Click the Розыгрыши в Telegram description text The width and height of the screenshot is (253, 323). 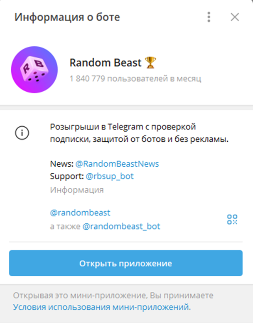coord(139,133)
